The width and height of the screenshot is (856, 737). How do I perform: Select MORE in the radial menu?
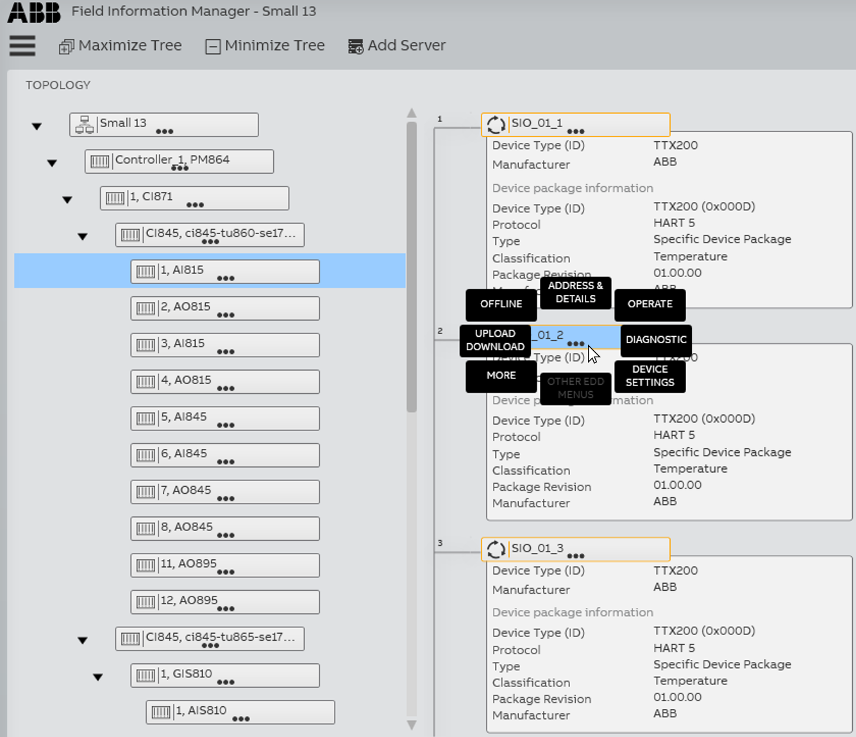click(x=501, y=377)
